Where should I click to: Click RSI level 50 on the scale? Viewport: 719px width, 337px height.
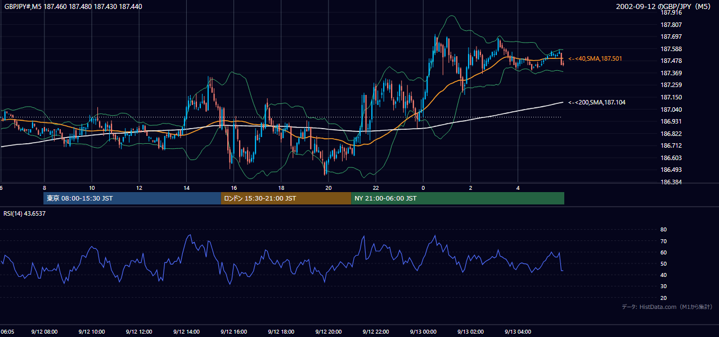(x=663, y=263)
